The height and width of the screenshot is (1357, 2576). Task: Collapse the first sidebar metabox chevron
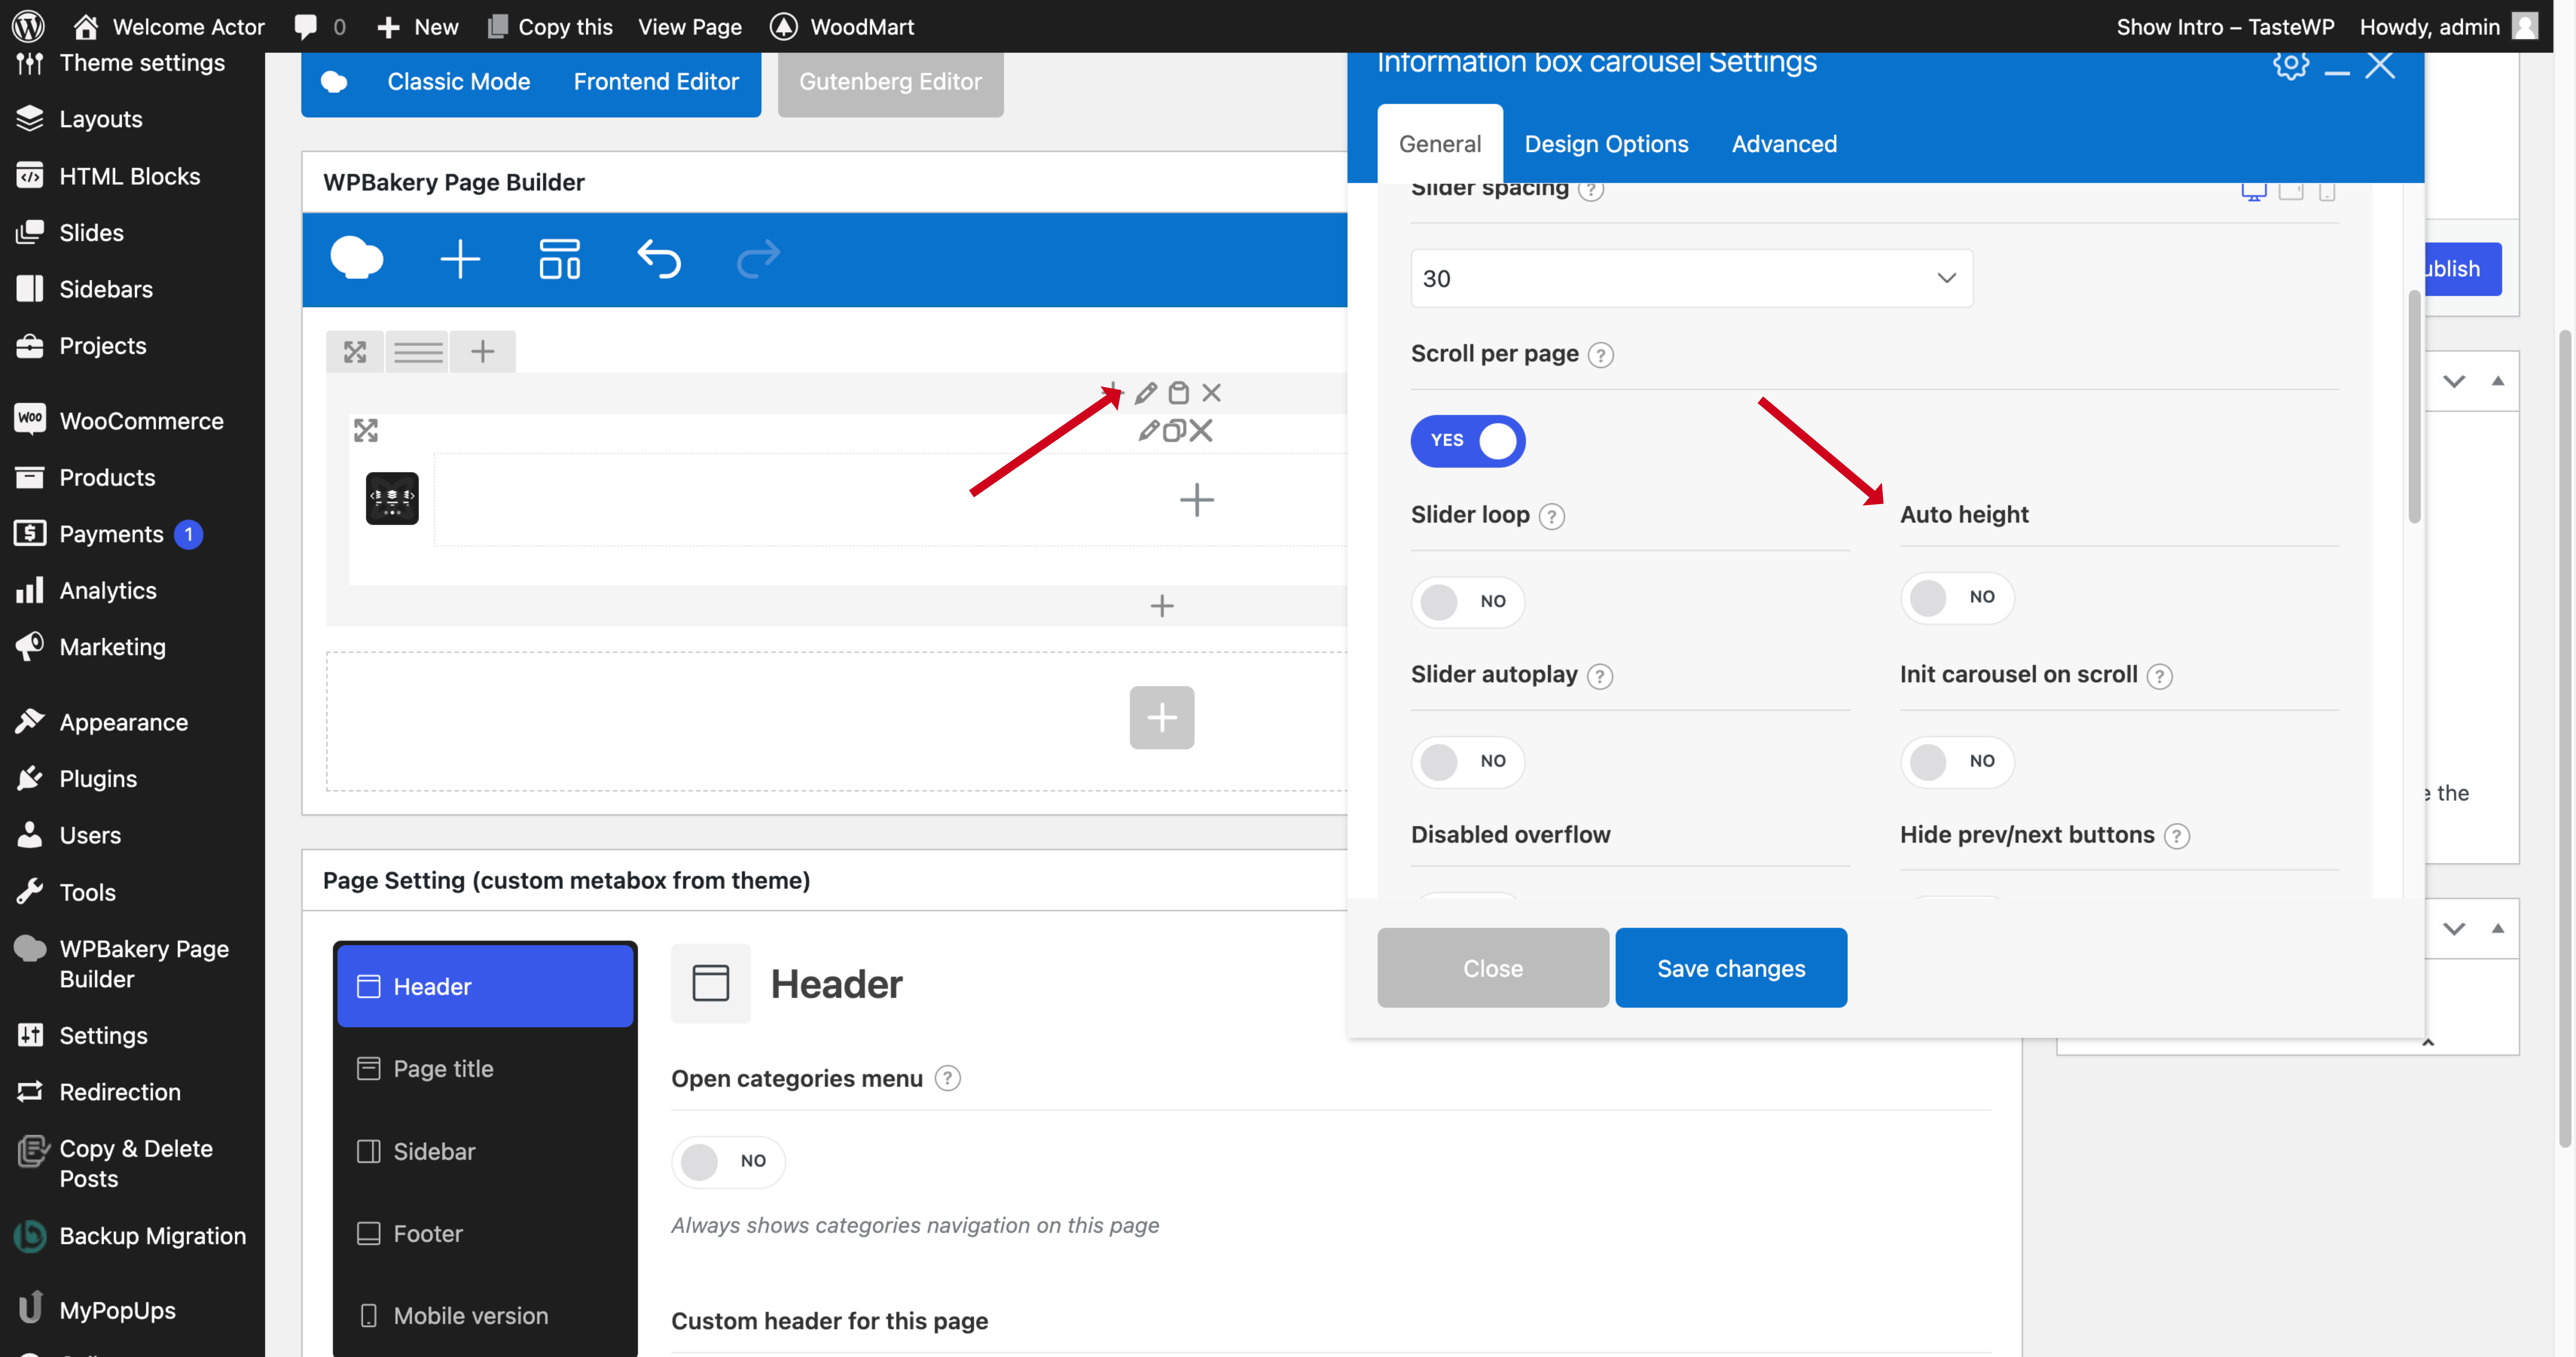pyautogui.click(x=2454, y=381)
